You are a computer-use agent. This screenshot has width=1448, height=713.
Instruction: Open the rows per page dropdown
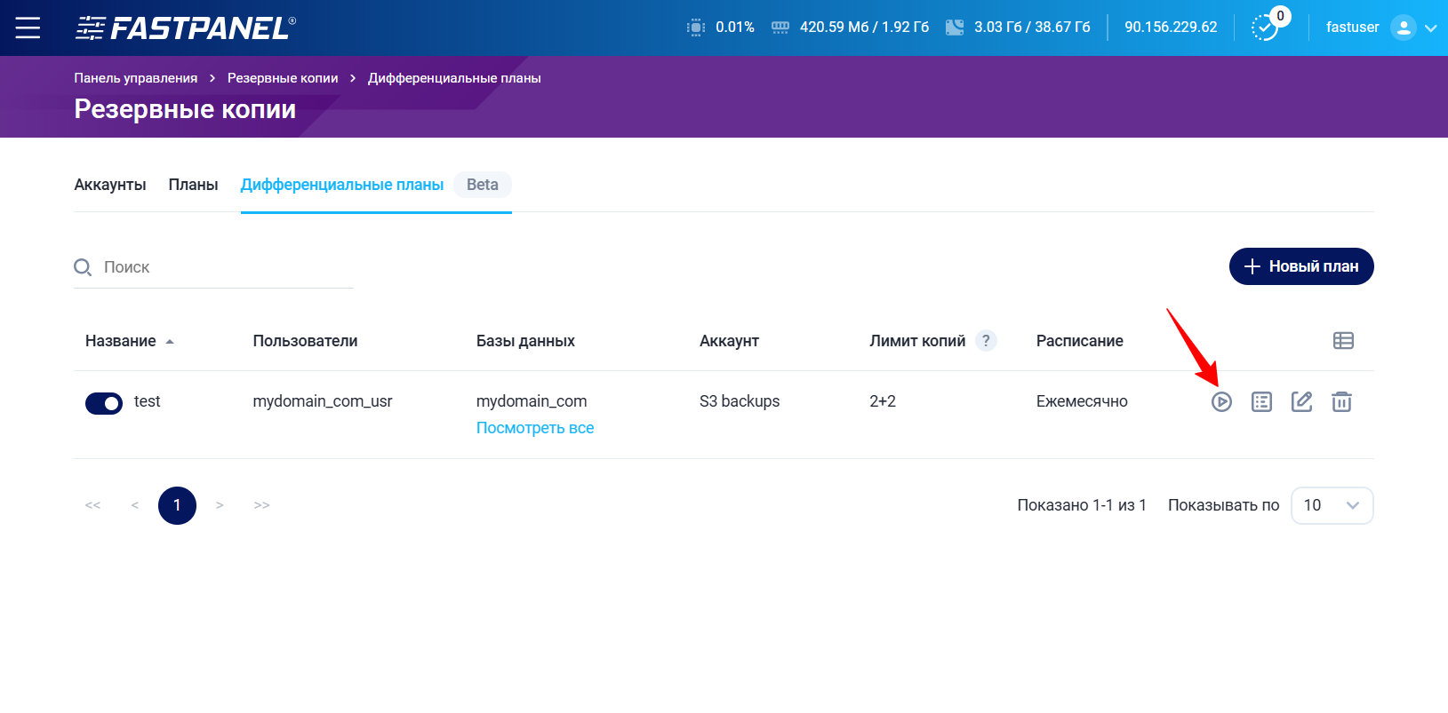click(x=1332, y=505)
